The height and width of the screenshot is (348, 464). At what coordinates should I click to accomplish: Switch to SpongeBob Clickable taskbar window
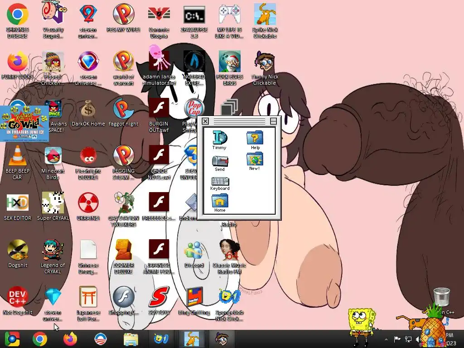[161, 339]
